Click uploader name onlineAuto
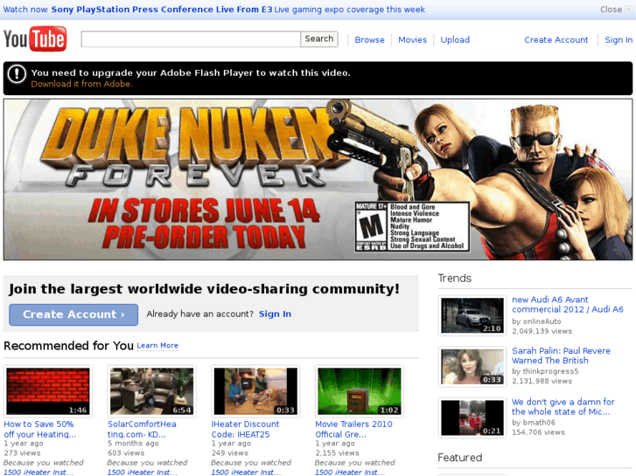 coord(542,321)
